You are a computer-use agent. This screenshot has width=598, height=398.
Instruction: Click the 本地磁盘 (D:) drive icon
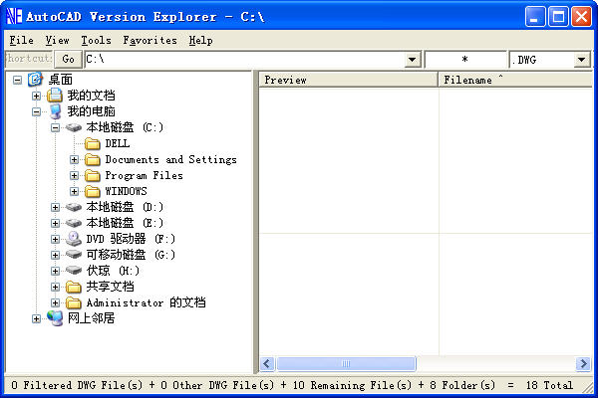tap(73, 207)
